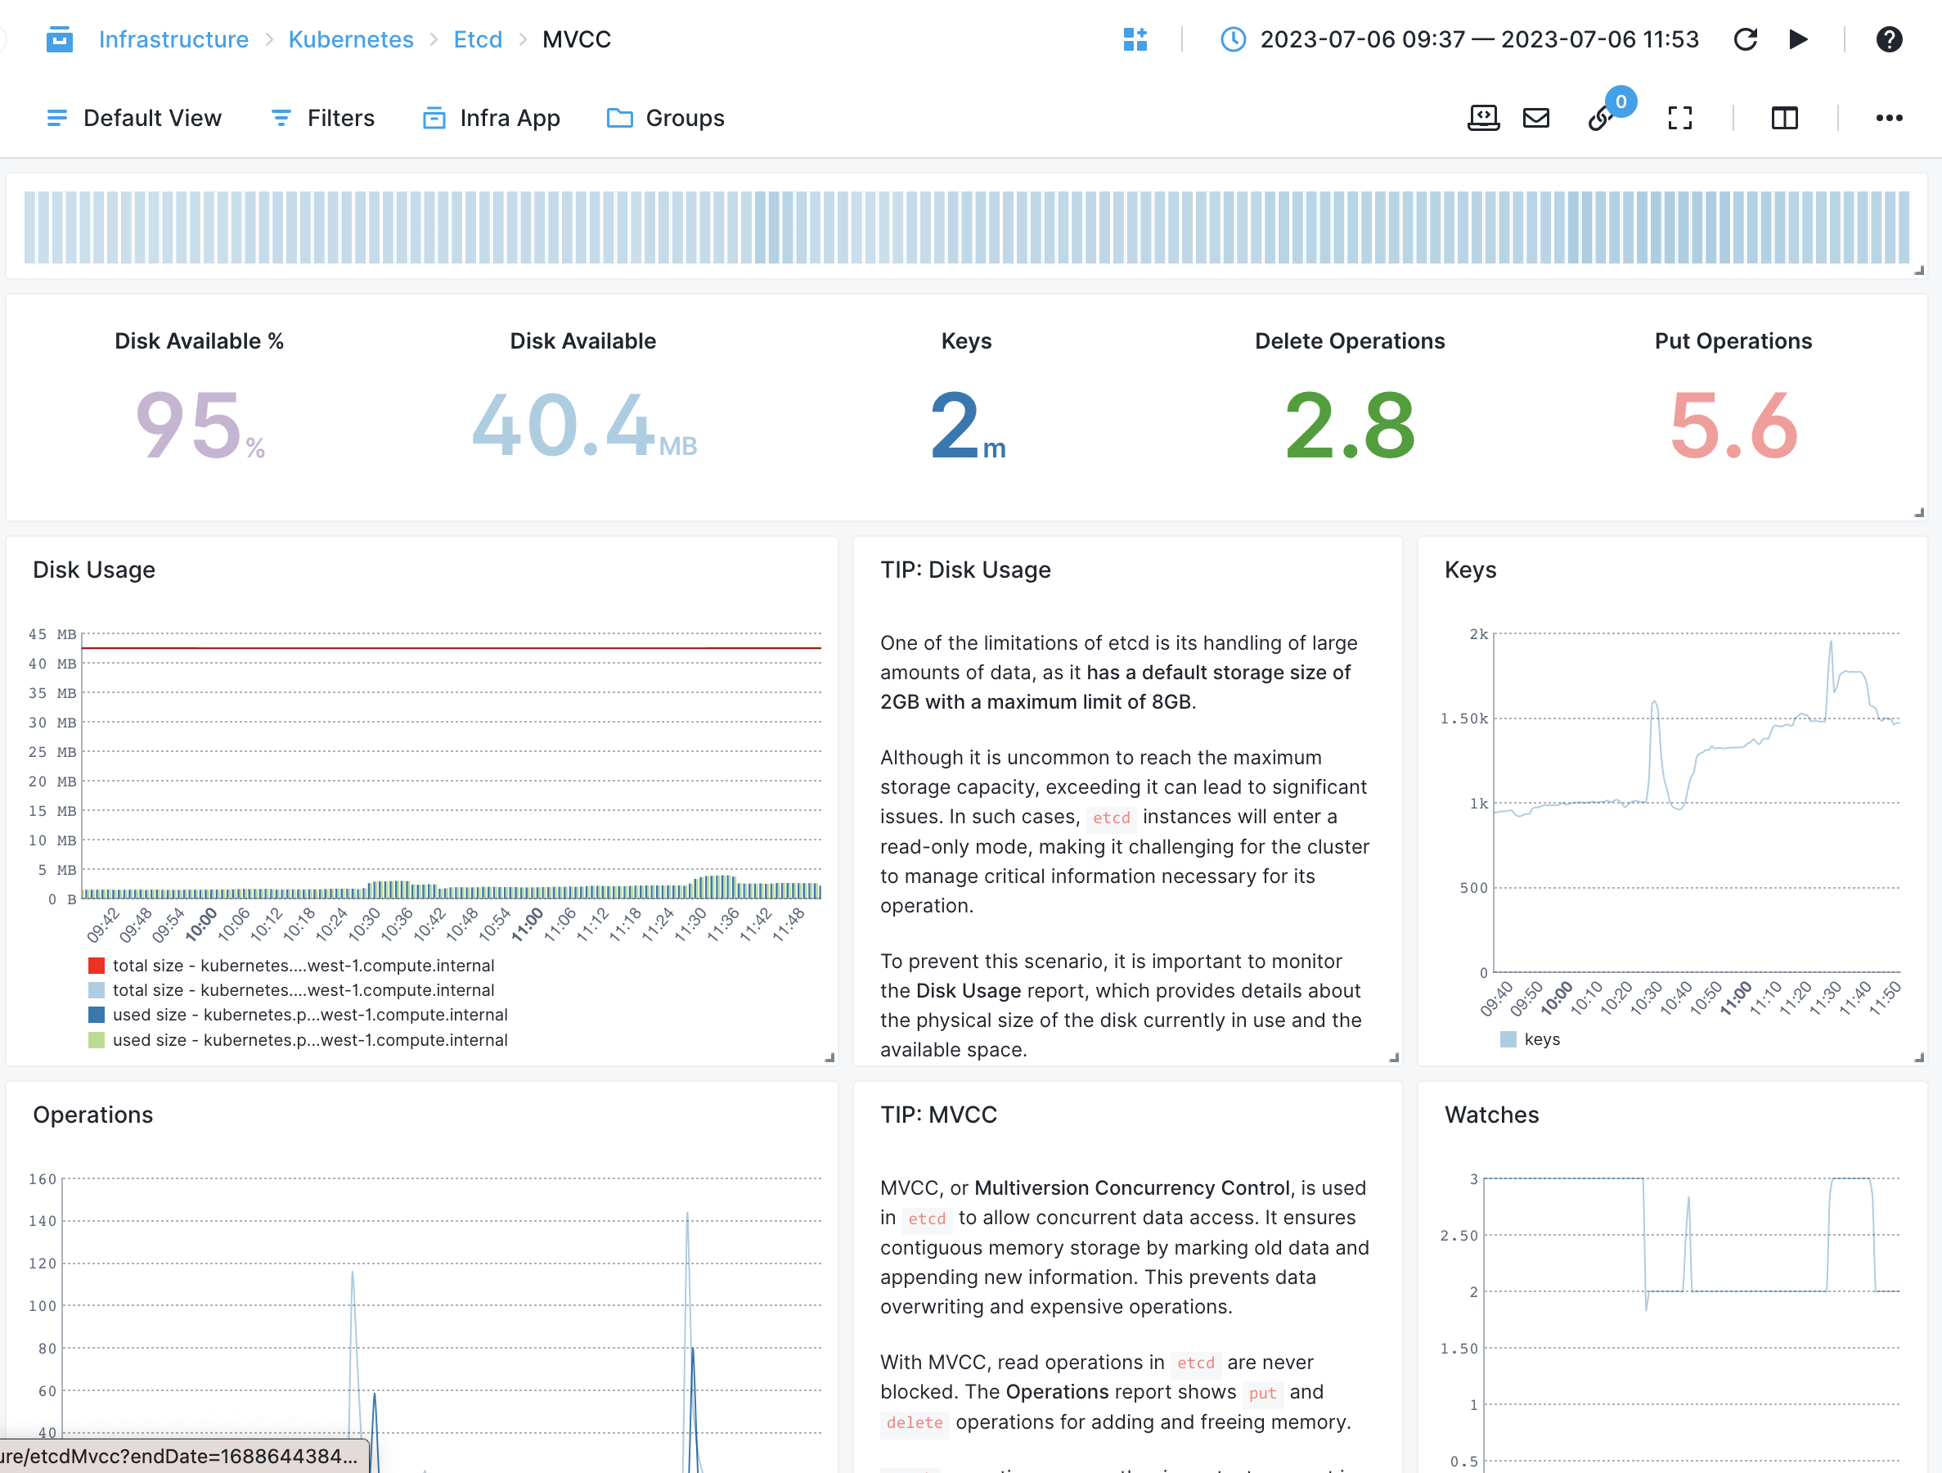This screenshot has width=1942, height=1473.
Task: Click the timeline heatmap bar strip
Action: point(966,227)
